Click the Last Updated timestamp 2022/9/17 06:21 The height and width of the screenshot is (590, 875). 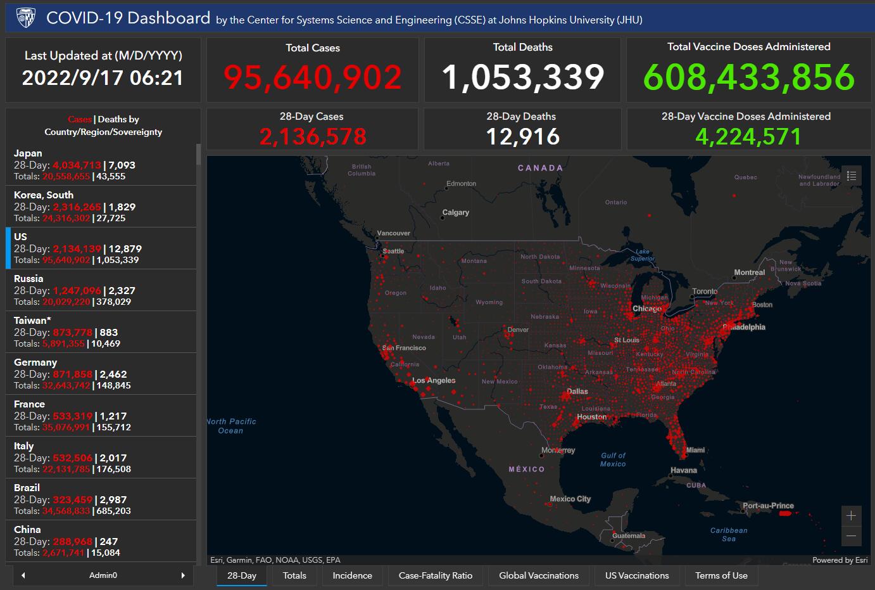coord(103,78)
